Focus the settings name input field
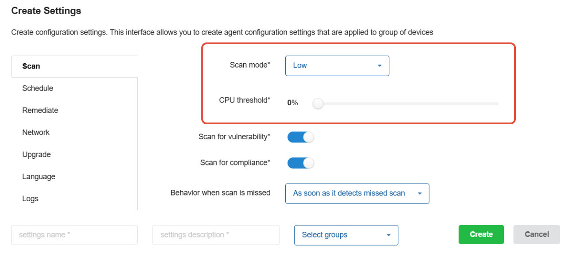 tap(74, 235)
